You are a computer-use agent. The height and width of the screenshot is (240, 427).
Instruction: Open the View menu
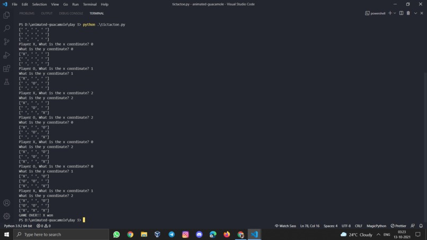[55, 4]
